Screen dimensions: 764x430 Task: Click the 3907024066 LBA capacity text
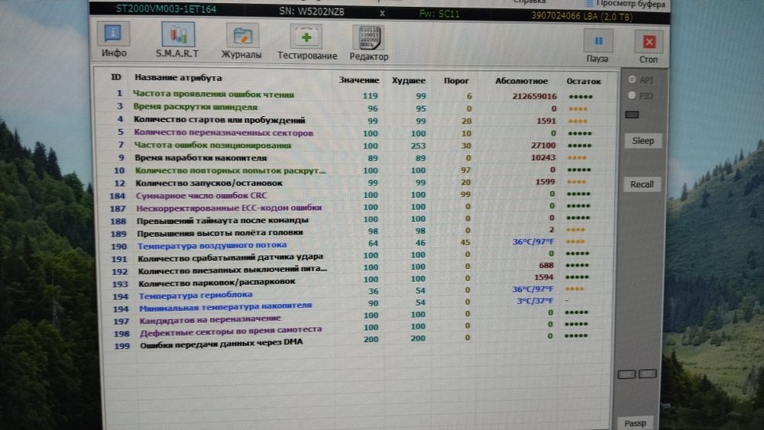(x=581, y=16)
